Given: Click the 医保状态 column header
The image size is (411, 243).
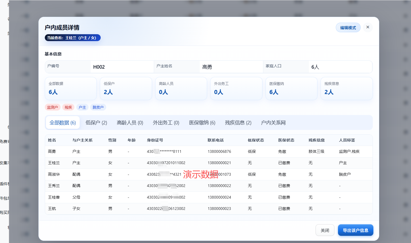Looking at the screenshot, I should click(x=286, y=140).
